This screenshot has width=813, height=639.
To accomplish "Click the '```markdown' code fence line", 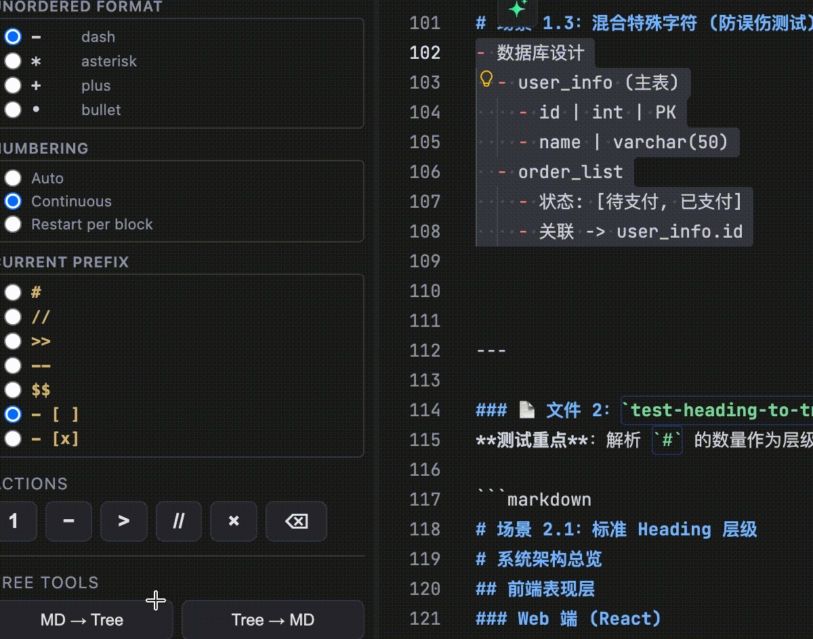I will [x=534, y=500].
